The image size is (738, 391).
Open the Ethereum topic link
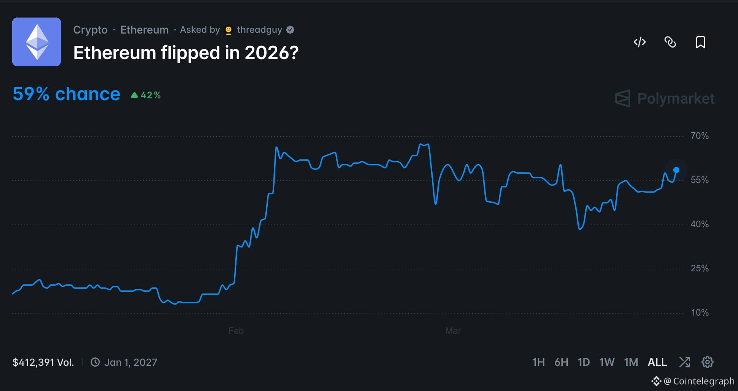[x=144, y=29]
